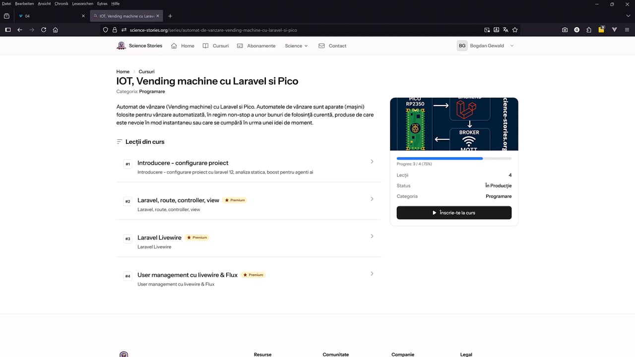Click the Înscrie-te la curs button
The image size is (635, 357).
pos(454,213)
